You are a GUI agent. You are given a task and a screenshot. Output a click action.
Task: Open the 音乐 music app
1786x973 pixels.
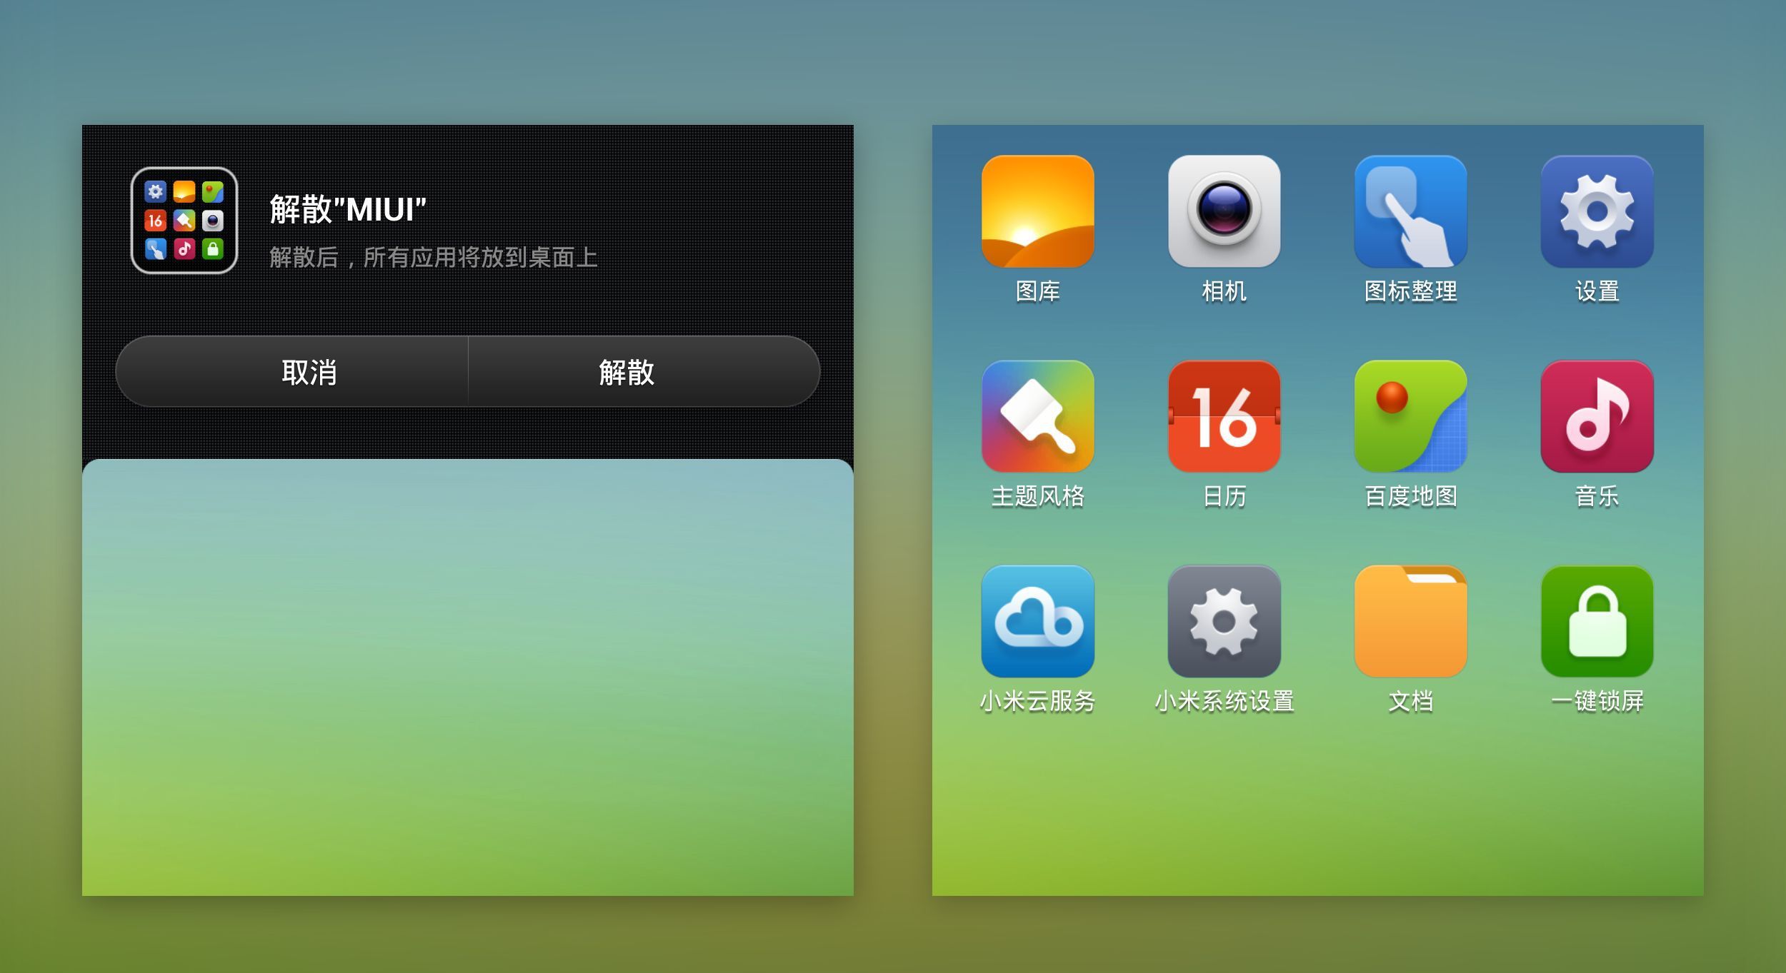(1597, 416)
